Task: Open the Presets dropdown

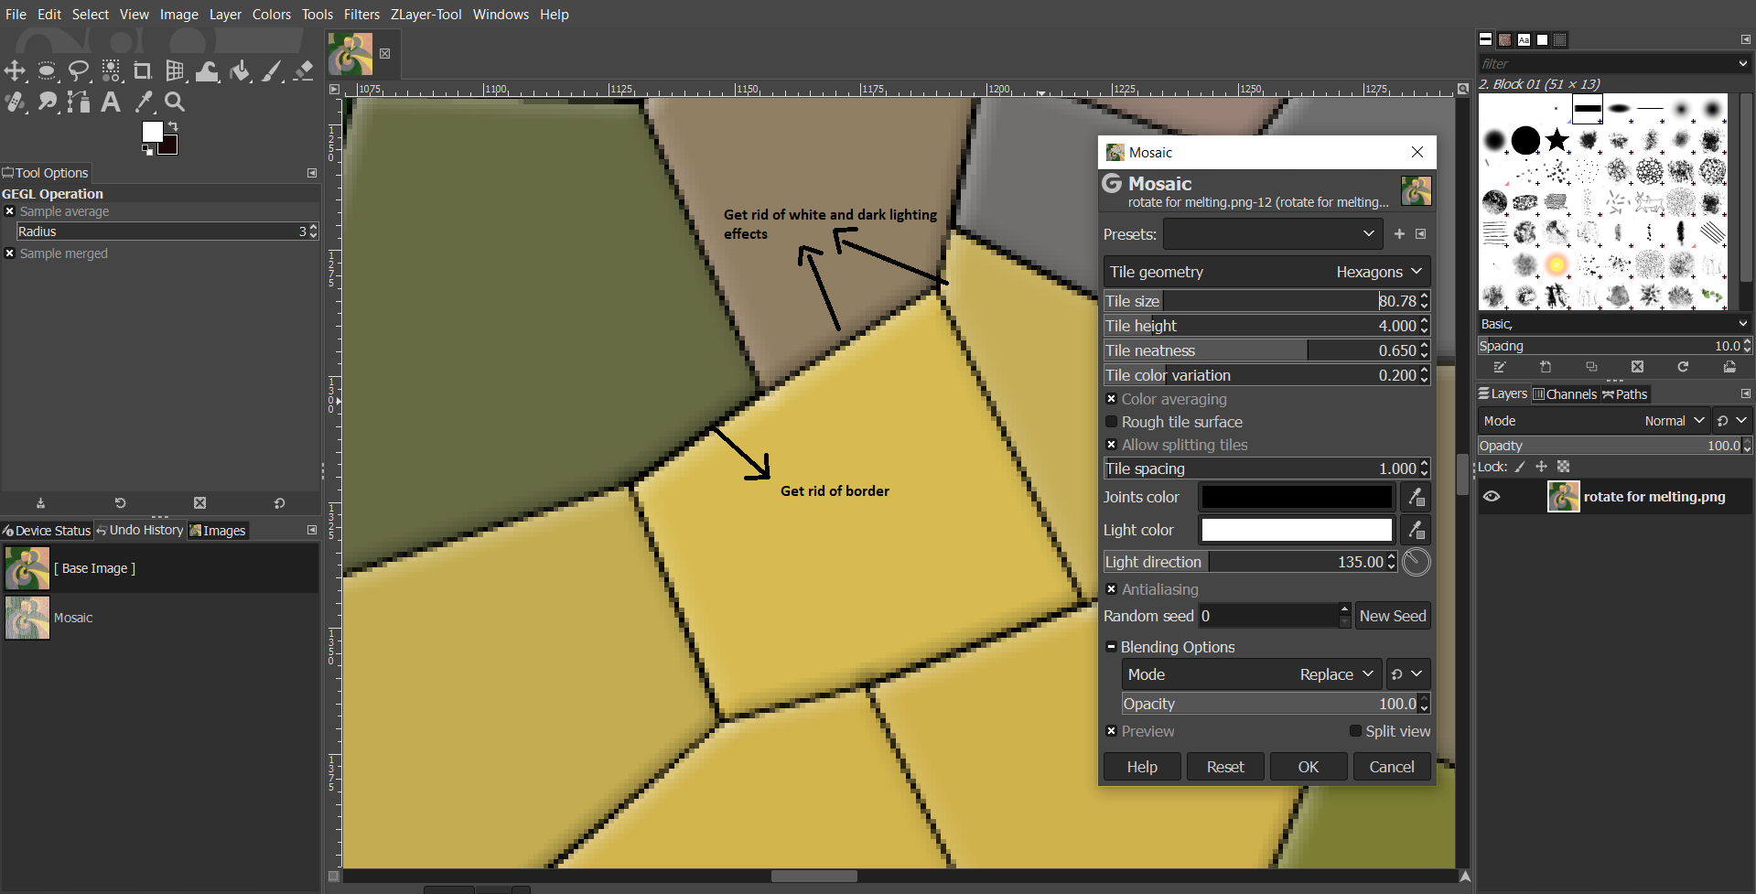Action: (1273, 234)
